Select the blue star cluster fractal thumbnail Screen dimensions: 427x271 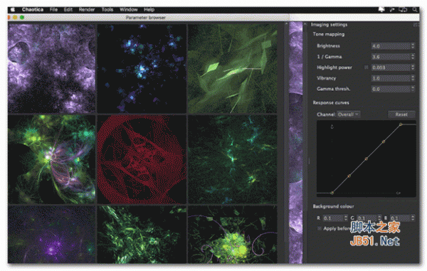pyautogui.click(x=142, y=68)
